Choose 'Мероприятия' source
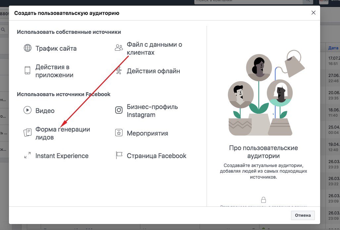Screen dimensions: 340x230 click(147, 133)
